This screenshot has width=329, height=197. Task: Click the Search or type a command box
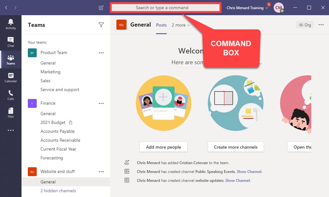point(165,8)
